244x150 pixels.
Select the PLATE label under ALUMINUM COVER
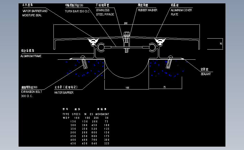click(174, 14)
